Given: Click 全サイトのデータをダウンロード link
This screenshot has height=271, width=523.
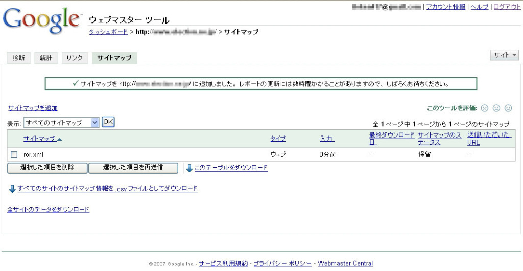Looking at the screenshot, I should [x=49, y=209].
